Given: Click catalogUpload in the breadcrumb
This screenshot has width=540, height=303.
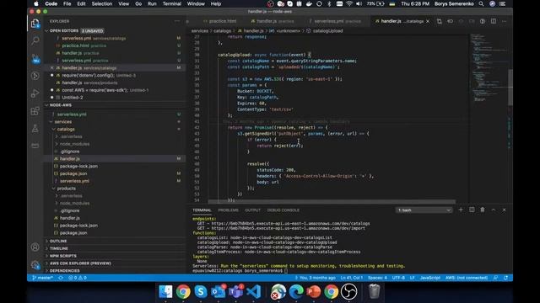Looking at the screenshot, I should 327,30.
